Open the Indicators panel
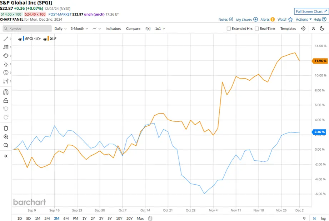Viewport: 329px width, 221px height. pyautogui.click(x=113, y=29)
